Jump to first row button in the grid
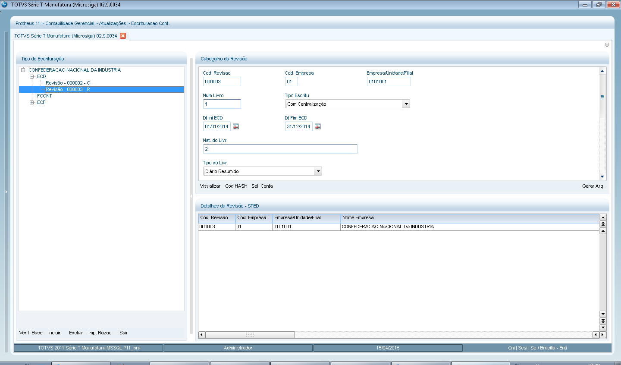The image size is (621, 365). coord(603,217)
